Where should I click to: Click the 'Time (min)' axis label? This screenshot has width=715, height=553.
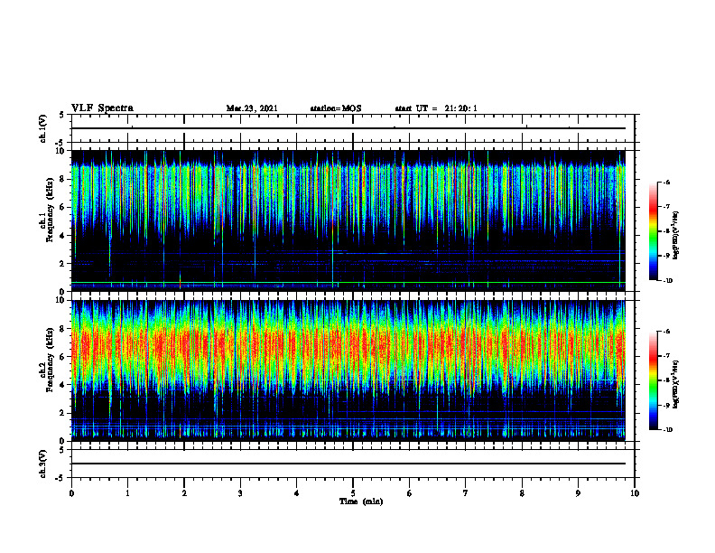coord(361,501)
